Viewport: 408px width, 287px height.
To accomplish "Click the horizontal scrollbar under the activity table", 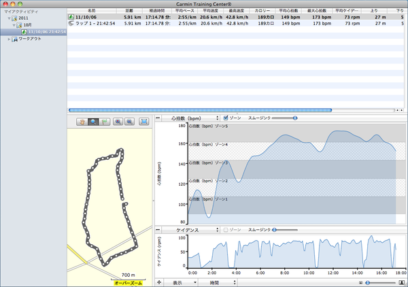I will click(200, 110).
